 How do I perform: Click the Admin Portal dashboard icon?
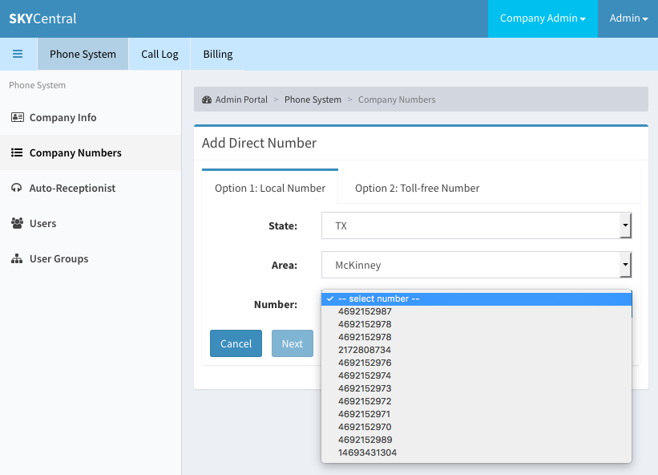pyautogui.click(x=207, y=99)
